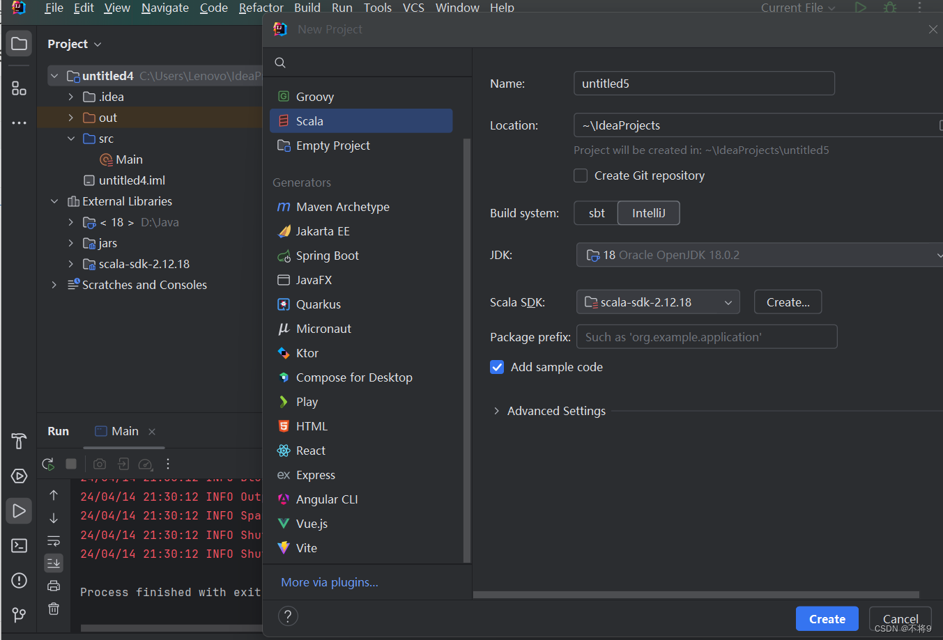Open the JDK dropdown
943x640 pixels.
760,255
